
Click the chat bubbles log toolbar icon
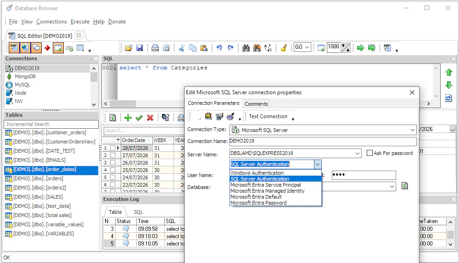(x=36, y=48)
